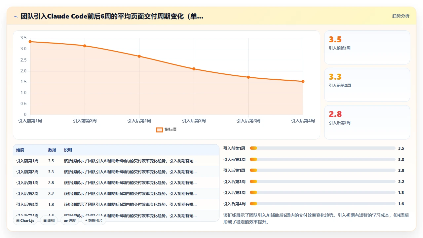423x238 pixels.
Task: Click the 3.5 data card for 引入前第1周
Action: 367,47
